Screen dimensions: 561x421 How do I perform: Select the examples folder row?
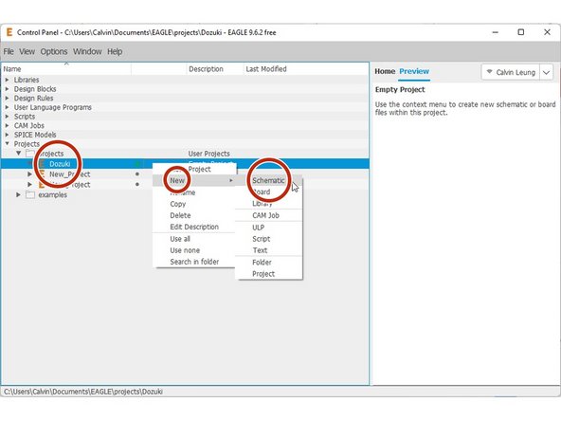coord(185,194)
